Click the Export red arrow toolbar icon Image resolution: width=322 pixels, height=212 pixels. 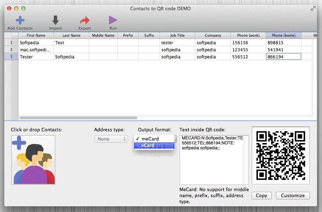(85, 20)
